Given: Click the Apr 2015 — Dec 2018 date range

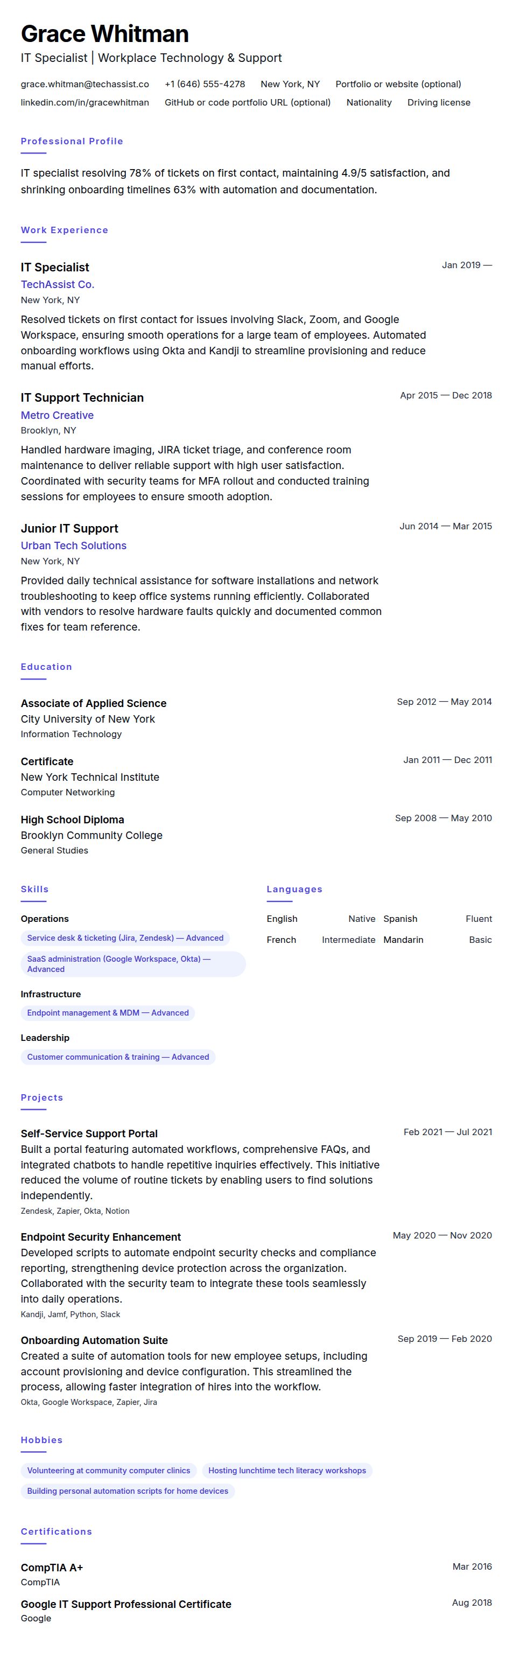Looking at the screenshot, I should click(446, 396).
